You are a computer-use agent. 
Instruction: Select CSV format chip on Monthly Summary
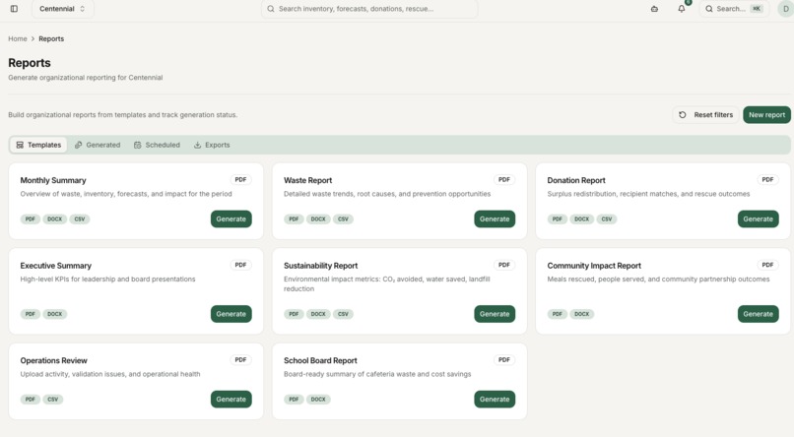pyautogui.click(x=80, y=219)
